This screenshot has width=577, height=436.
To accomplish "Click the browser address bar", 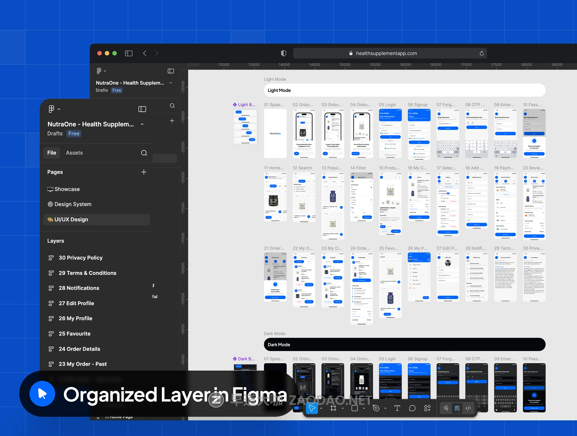I will point(386,53).
